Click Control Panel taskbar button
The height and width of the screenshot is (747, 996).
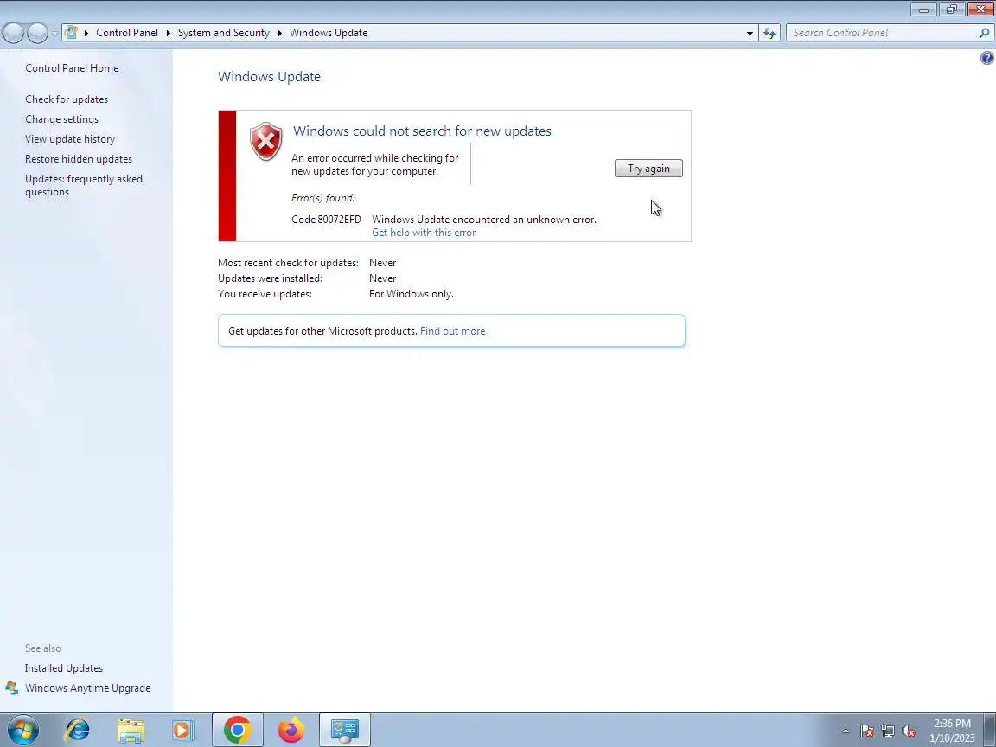(345, 731)
